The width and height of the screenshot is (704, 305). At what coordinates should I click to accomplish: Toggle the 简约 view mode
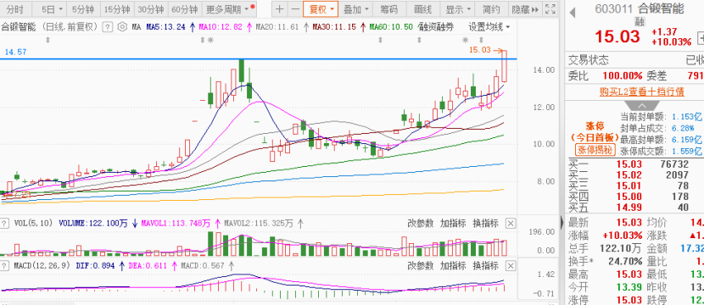click(492, 9)
